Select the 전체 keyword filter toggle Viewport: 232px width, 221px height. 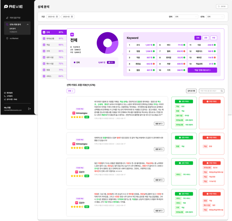click(198, 38)
